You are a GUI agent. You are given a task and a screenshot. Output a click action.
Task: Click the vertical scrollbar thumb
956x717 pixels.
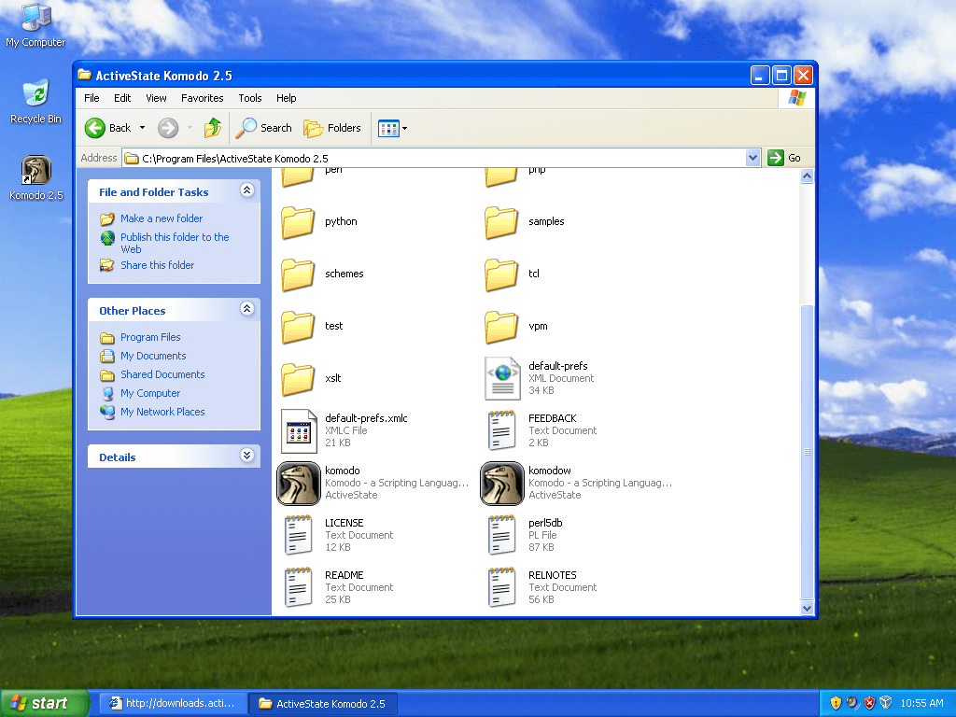(807, 452)
